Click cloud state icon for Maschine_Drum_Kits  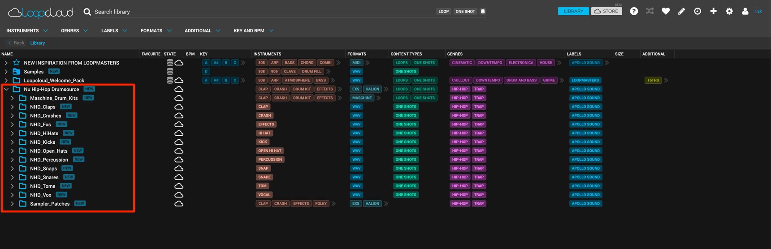click(179, 98)
